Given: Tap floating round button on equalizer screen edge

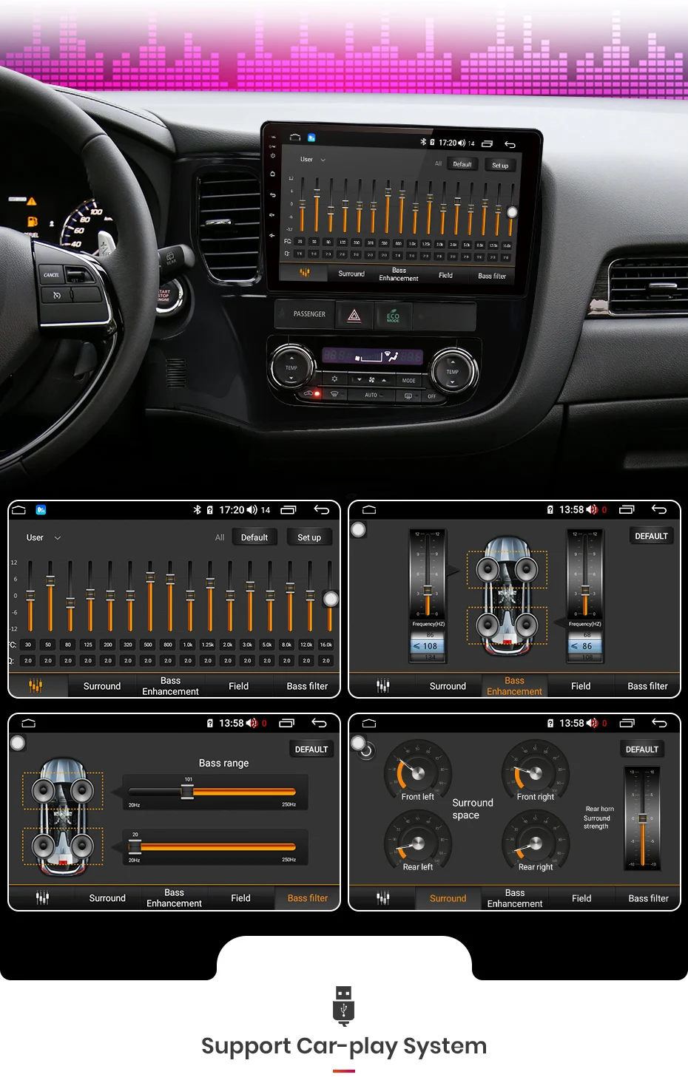Looking at the screenshot, I should coord(331,599).
